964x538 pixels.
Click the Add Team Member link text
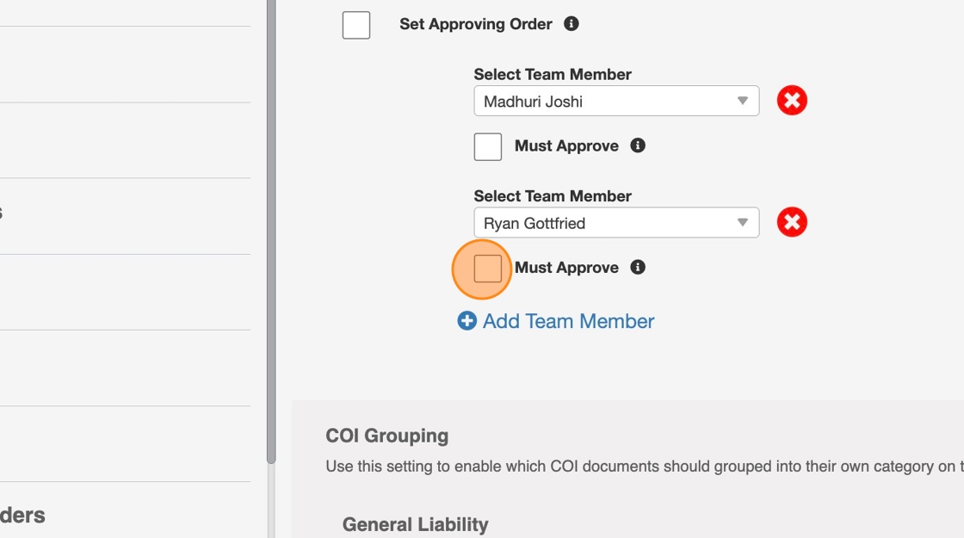(x=568, y=321)
